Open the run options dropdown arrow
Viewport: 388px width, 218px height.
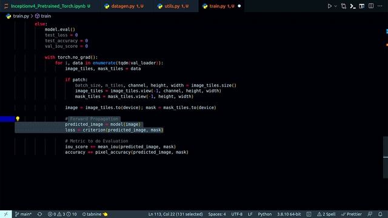coord(335,6)
